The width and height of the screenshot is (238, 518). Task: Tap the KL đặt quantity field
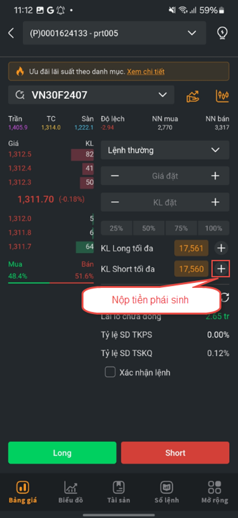click(165, 202)
